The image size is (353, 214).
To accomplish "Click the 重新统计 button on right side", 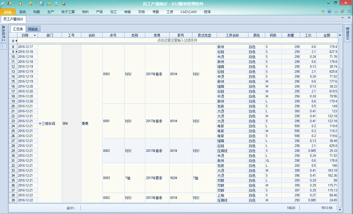I will pyautogui.click(x=348, y=33).
